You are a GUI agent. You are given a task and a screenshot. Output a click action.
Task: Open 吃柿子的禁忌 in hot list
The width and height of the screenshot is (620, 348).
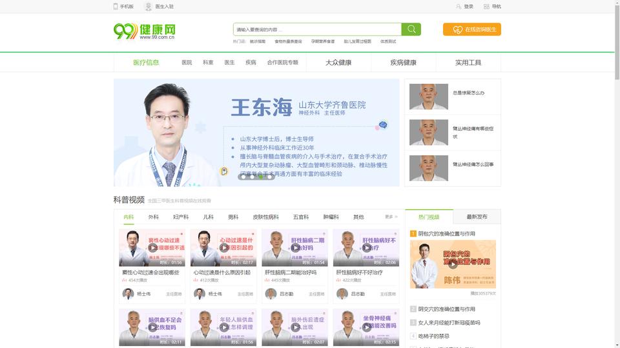[434, 336]
